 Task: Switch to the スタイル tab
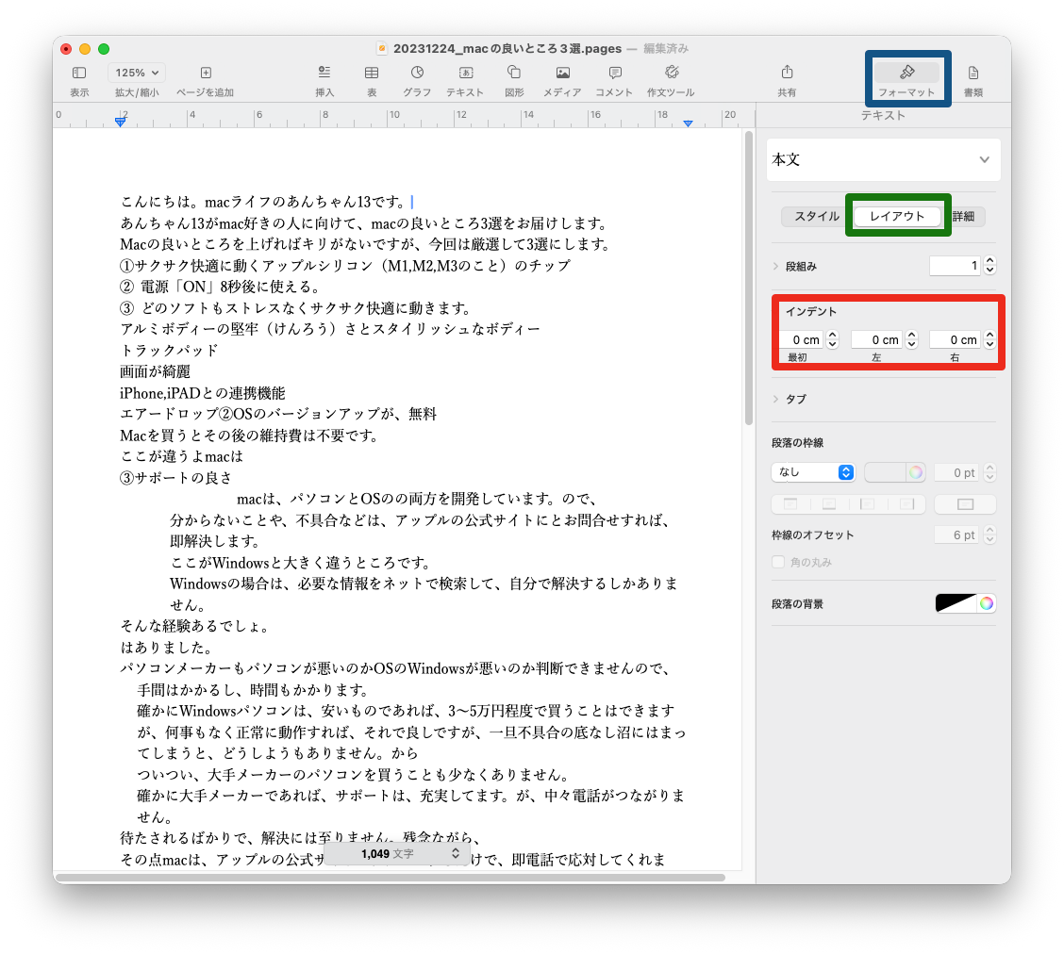coord(816,217)
